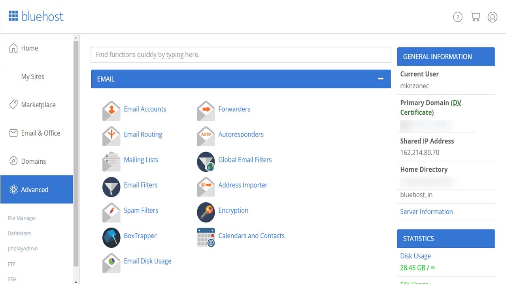
Task: Open the BoxTrapper icon
Action: click(x=111, y=237)
